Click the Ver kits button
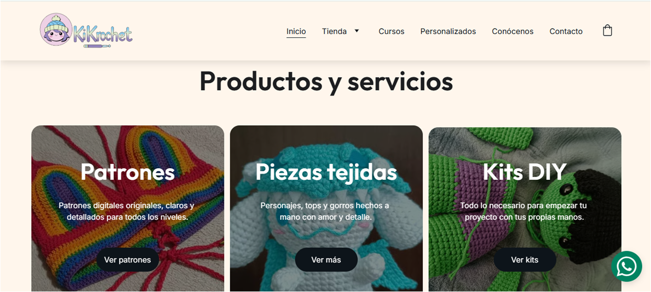This screenshot has width=651, height=292. pyautogui.click(x=525, y=259)
